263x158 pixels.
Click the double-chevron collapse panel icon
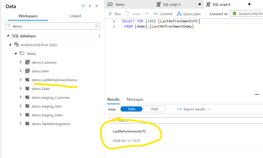[97, 6]
